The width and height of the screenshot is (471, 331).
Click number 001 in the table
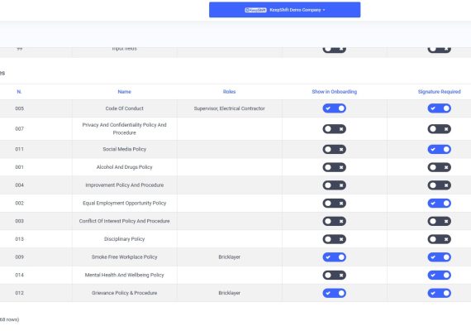coord(19,167)
